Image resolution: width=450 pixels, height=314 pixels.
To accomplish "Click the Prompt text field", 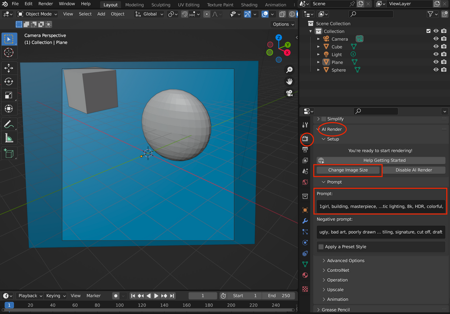I will pyautogui.click(x=381, y=206).
